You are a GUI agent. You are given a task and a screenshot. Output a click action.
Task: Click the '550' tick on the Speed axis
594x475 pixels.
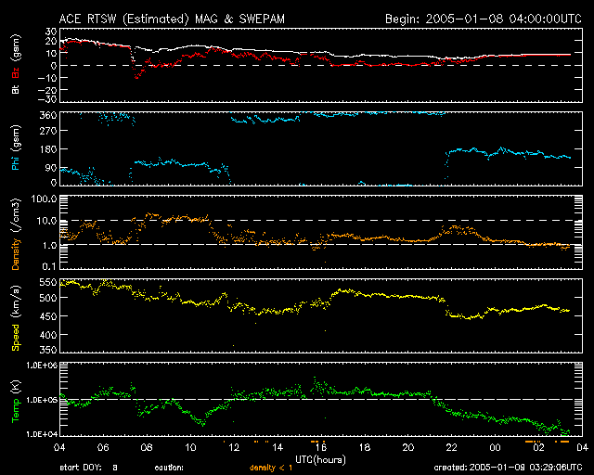coord(48,282)
